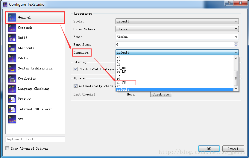Click the Cancel button
249x158 pixels.
pyautogui.click(x=233, y=149)
